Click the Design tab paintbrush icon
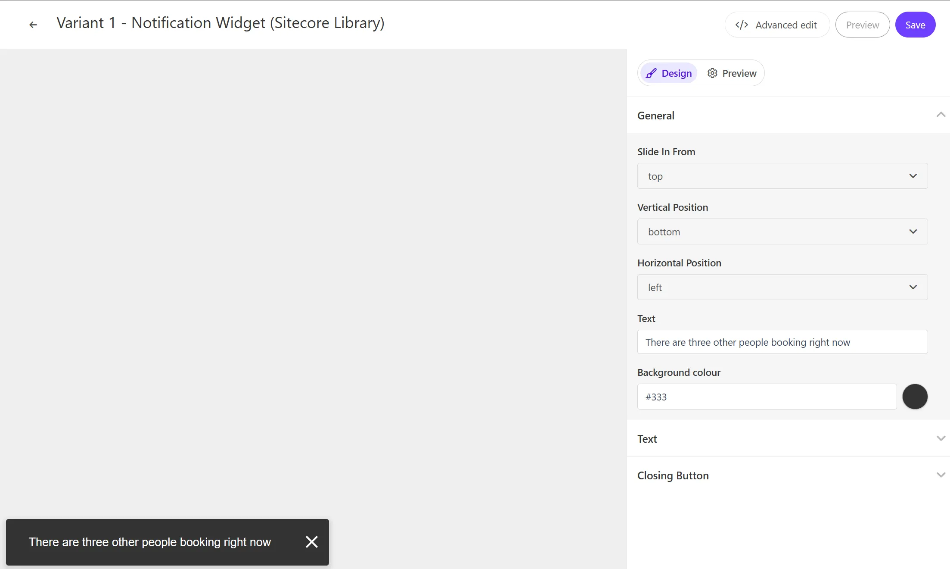Image resolution: width=950 pixels, height=569 pixels. point(651,72)
